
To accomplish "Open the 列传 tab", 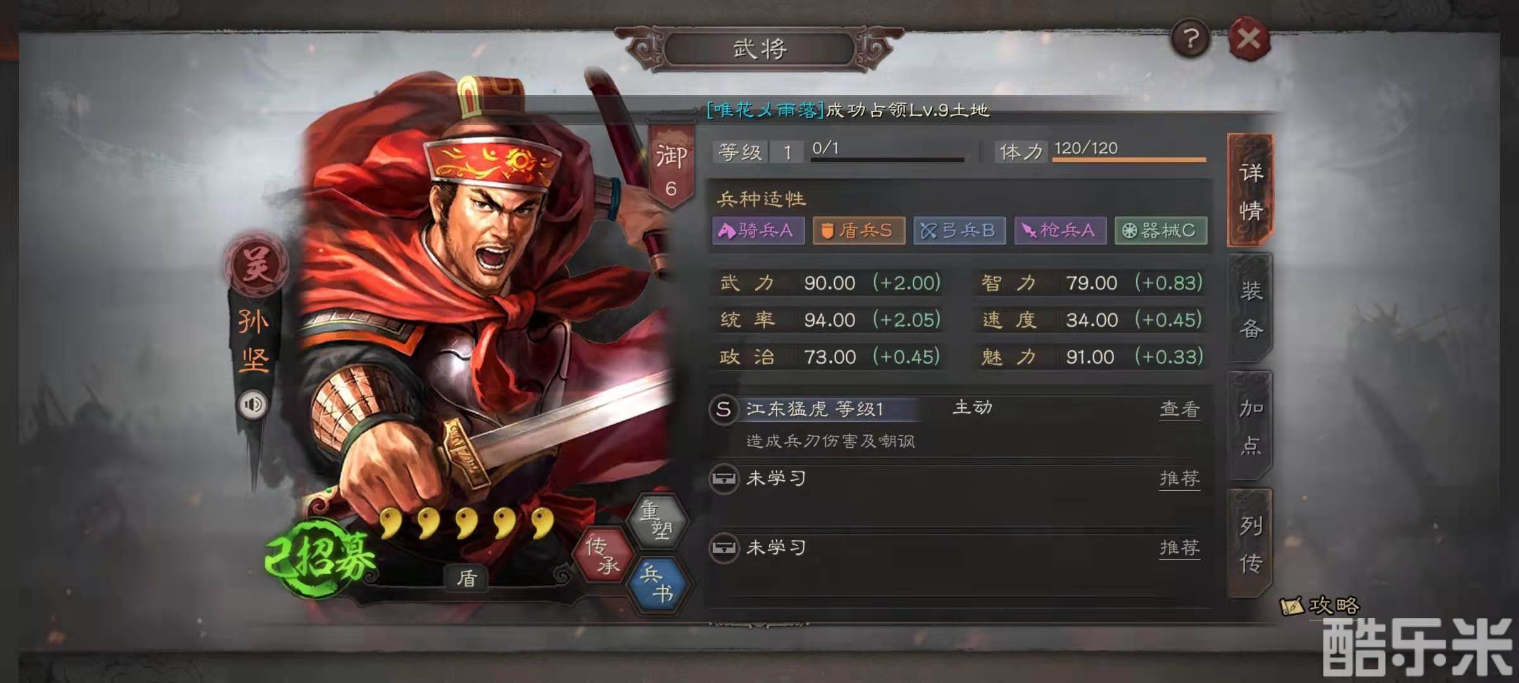I will click(x=1250, y=544).
